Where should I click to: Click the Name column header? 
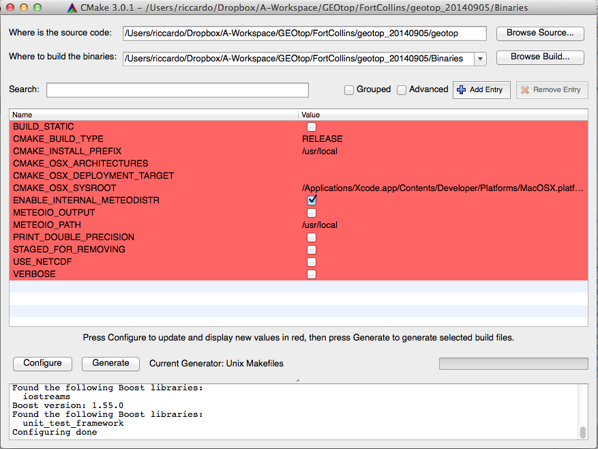[153, 115]
